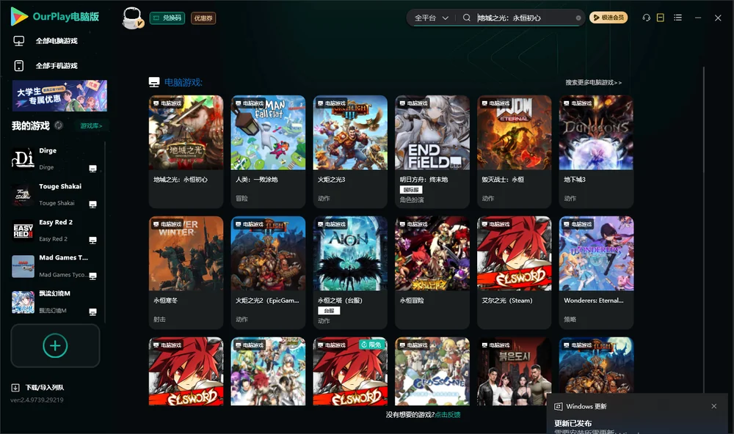Select 飘流幻境M in my games
This screenshot has width=734, height=434.
(55, 302)
